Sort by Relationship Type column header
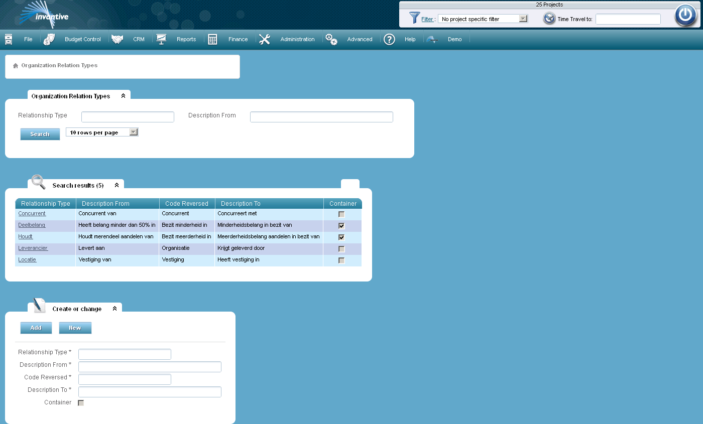Viewport: 703px width, 424px height. pos(46,204)
